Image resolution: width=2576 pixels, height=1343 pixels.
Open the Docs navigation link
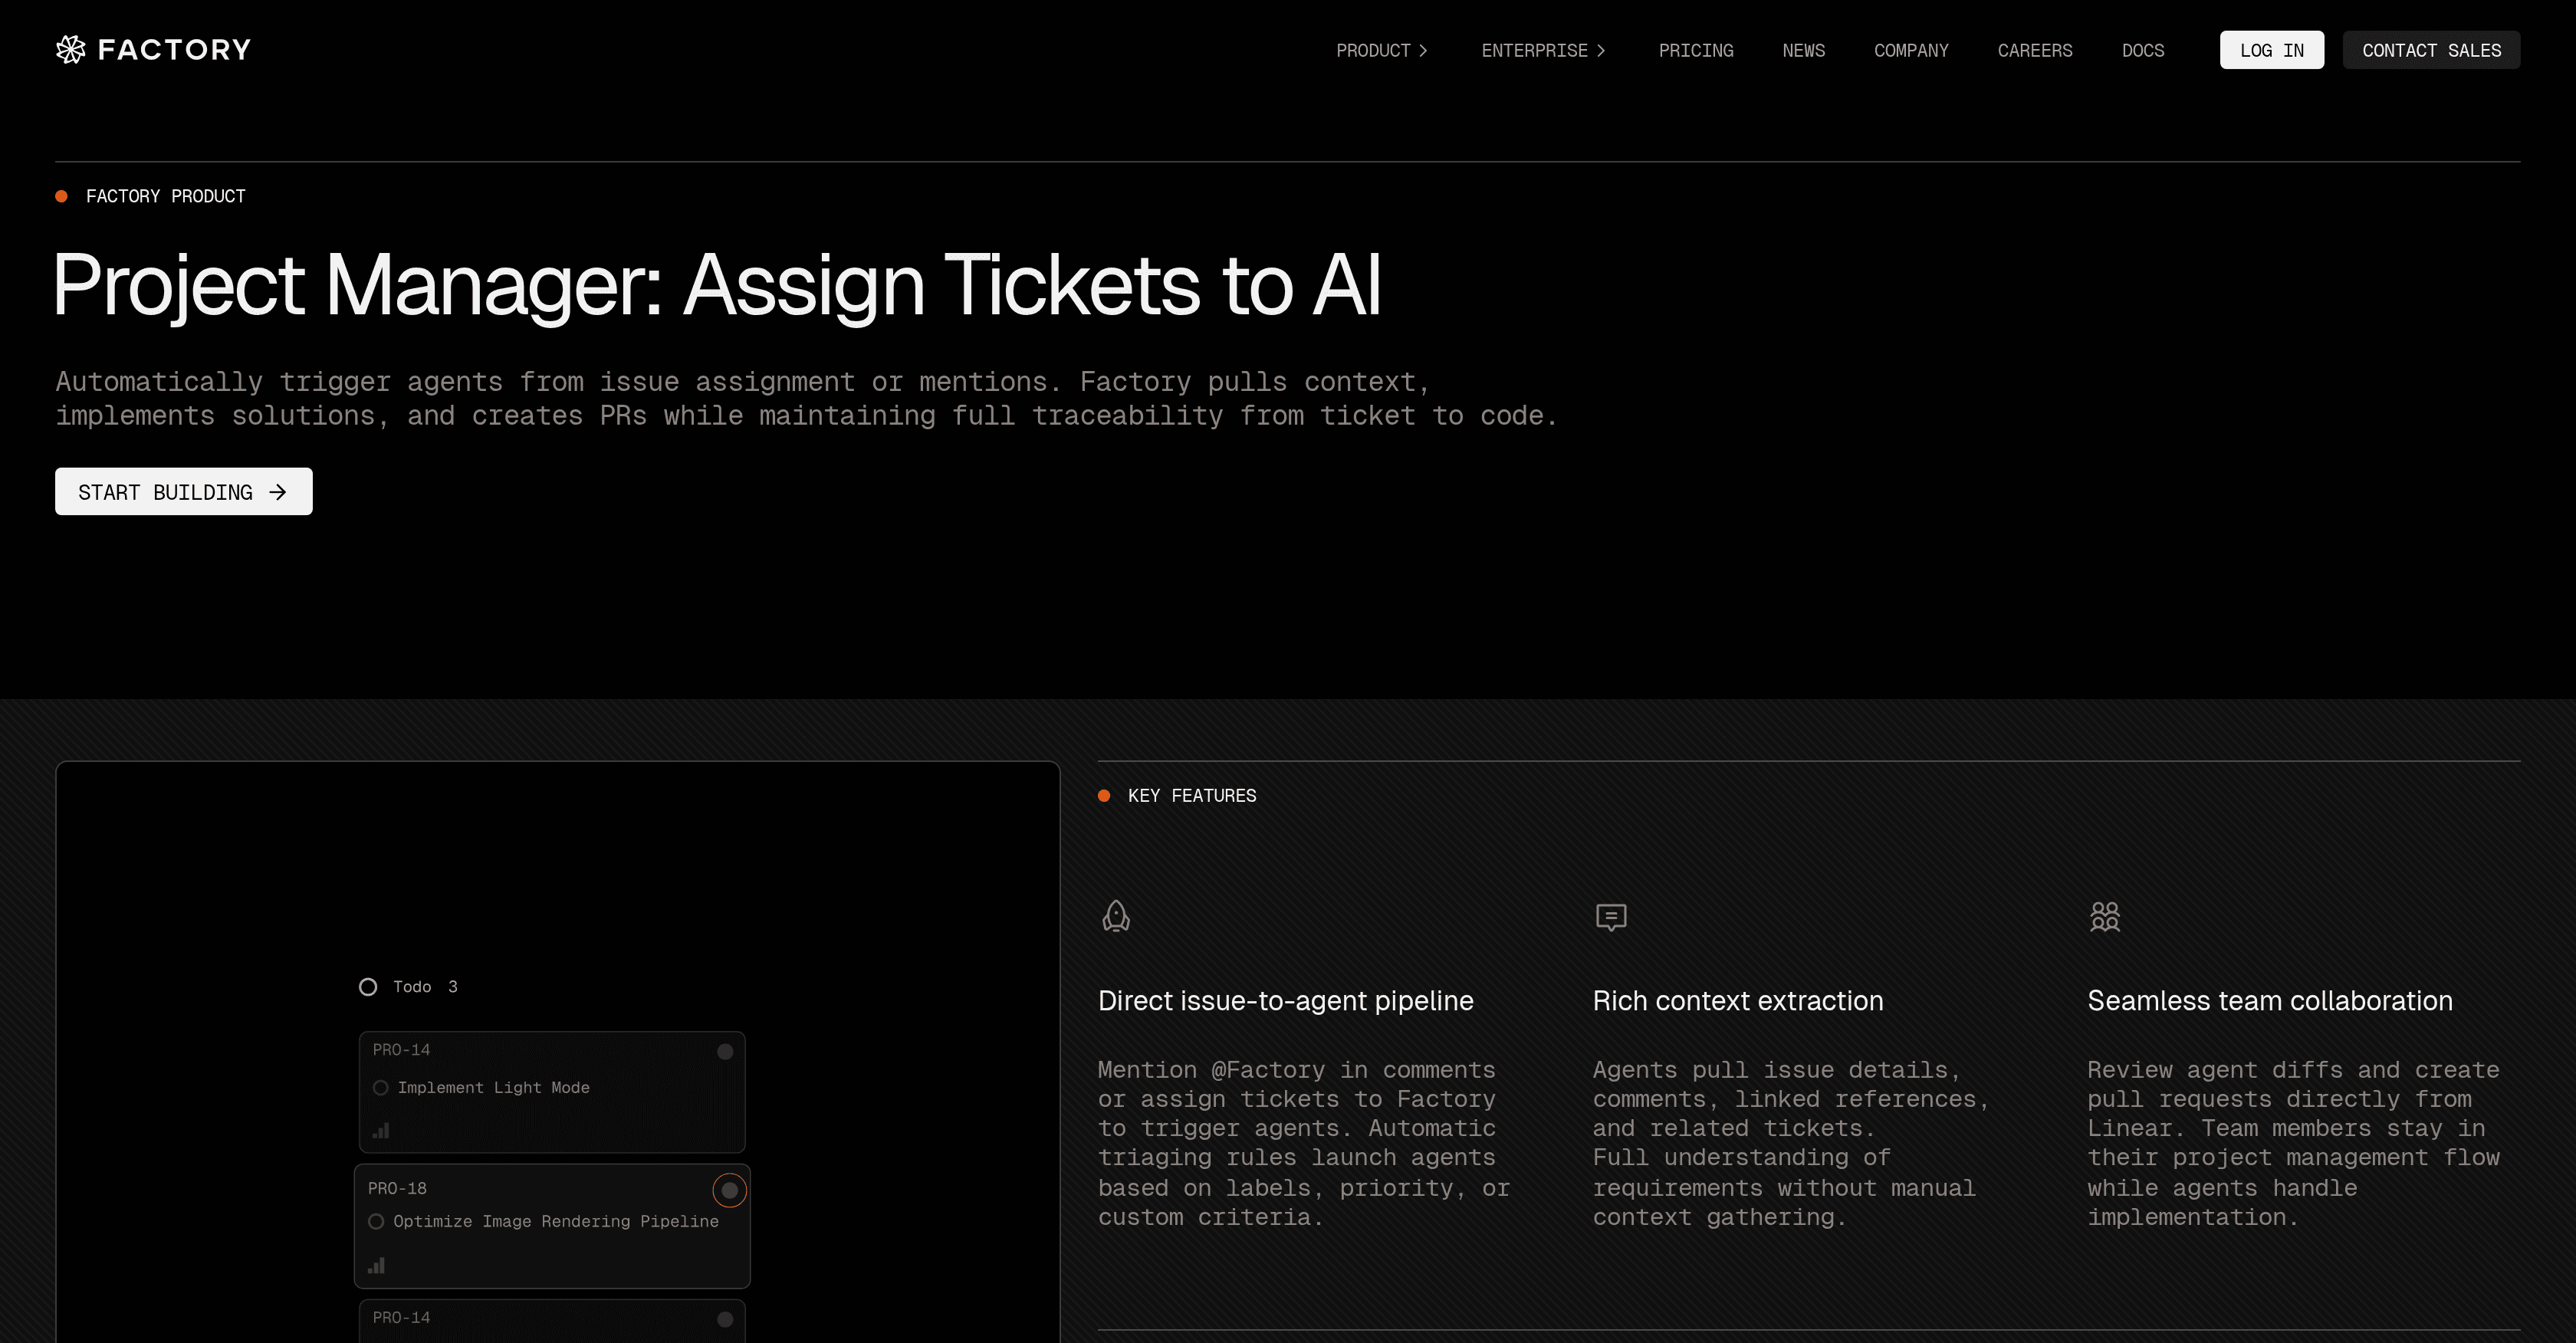click(x=2142, y=50)
